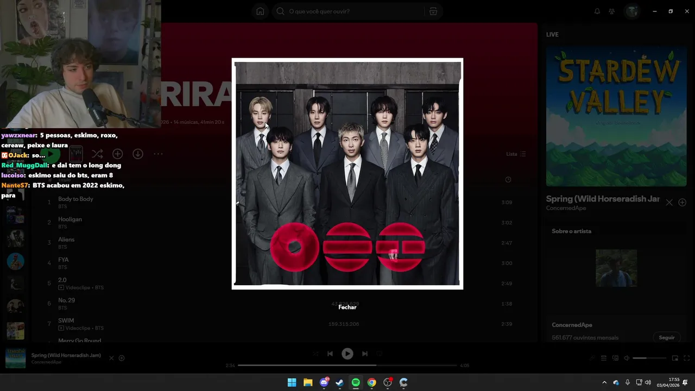The width and height of the screenshot is (695, 391).
Task: Skip to the previous track
Action: (330, 354)
